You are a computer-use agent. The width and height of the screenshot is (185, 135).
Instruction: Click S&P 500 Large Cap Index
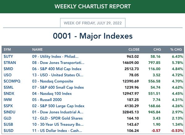tap(58, 106)
